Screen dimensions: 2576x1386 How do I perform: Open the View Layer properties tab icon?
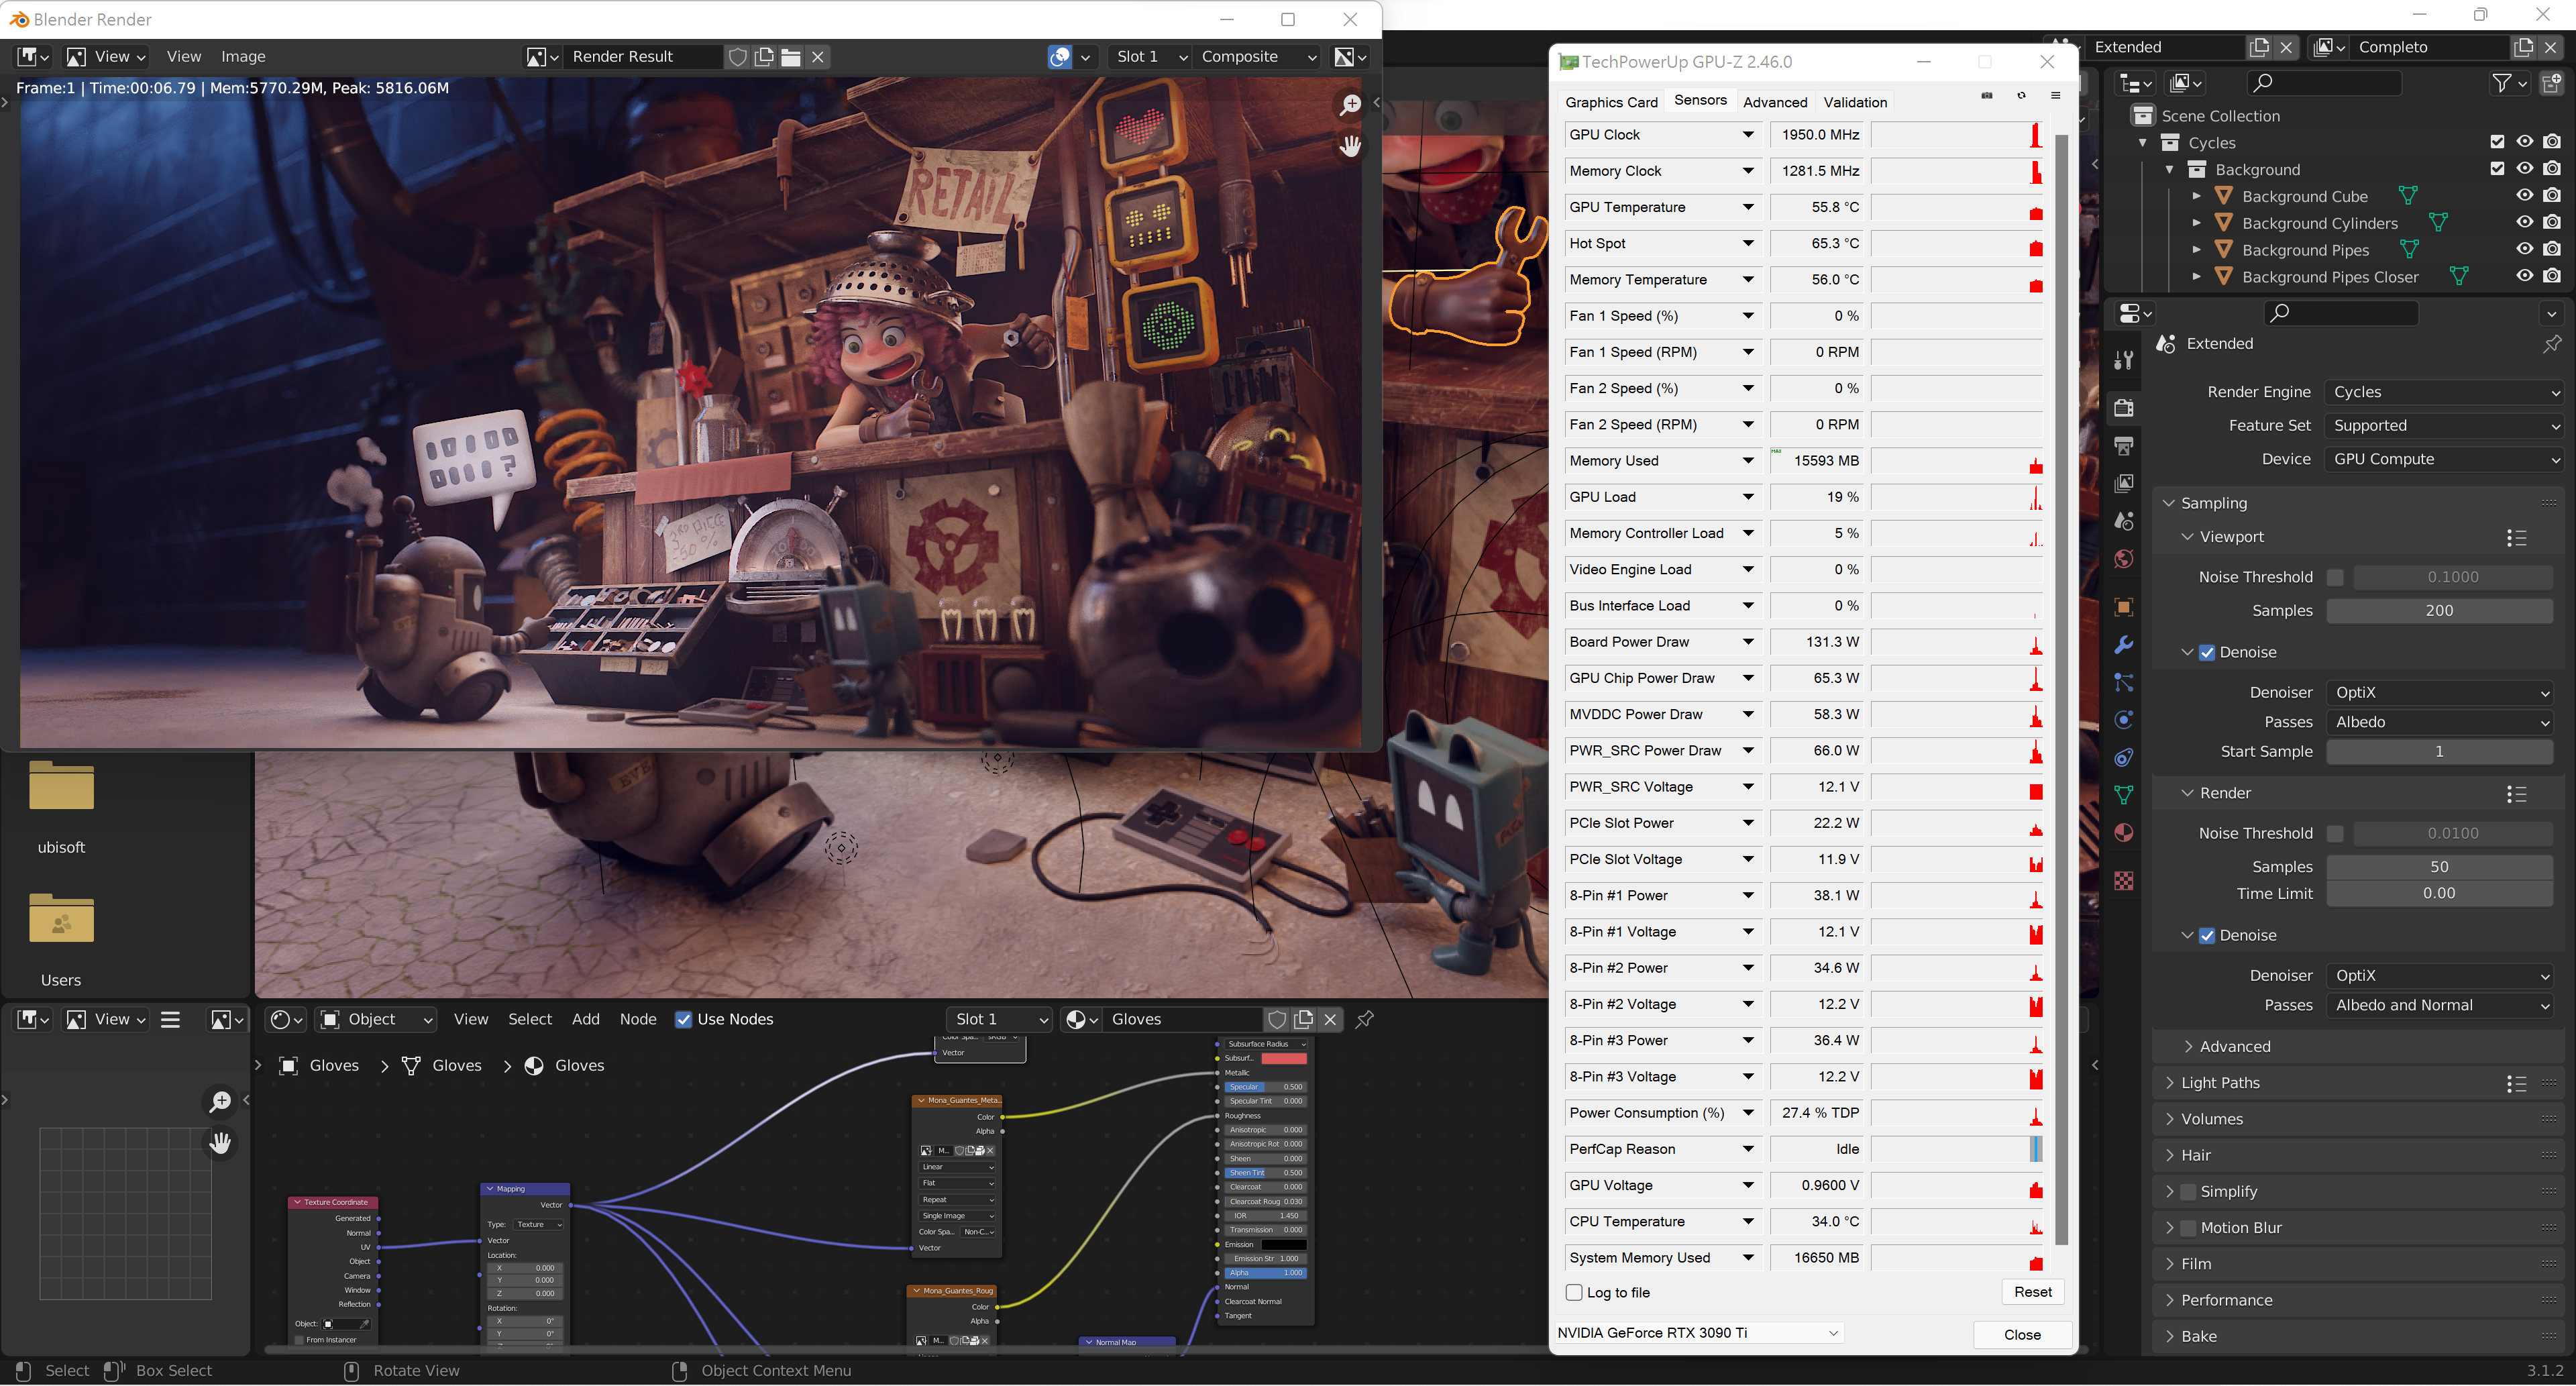tap(2124, 484)
